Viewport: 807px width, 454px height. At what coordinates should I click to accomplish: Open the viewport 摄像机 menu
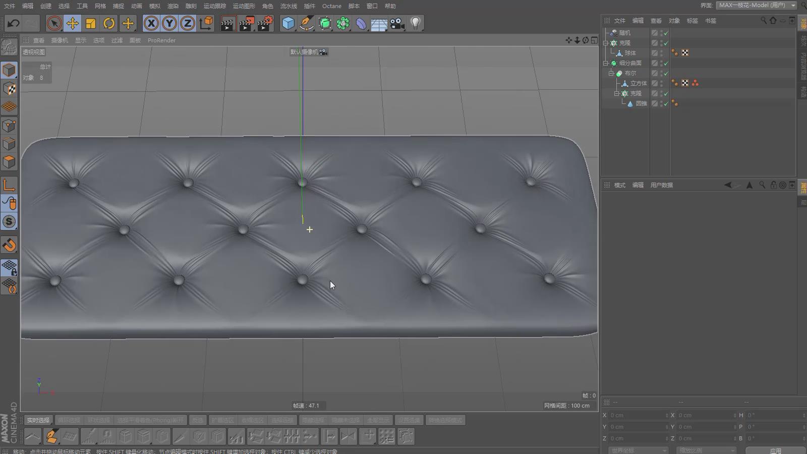(60, 40)
